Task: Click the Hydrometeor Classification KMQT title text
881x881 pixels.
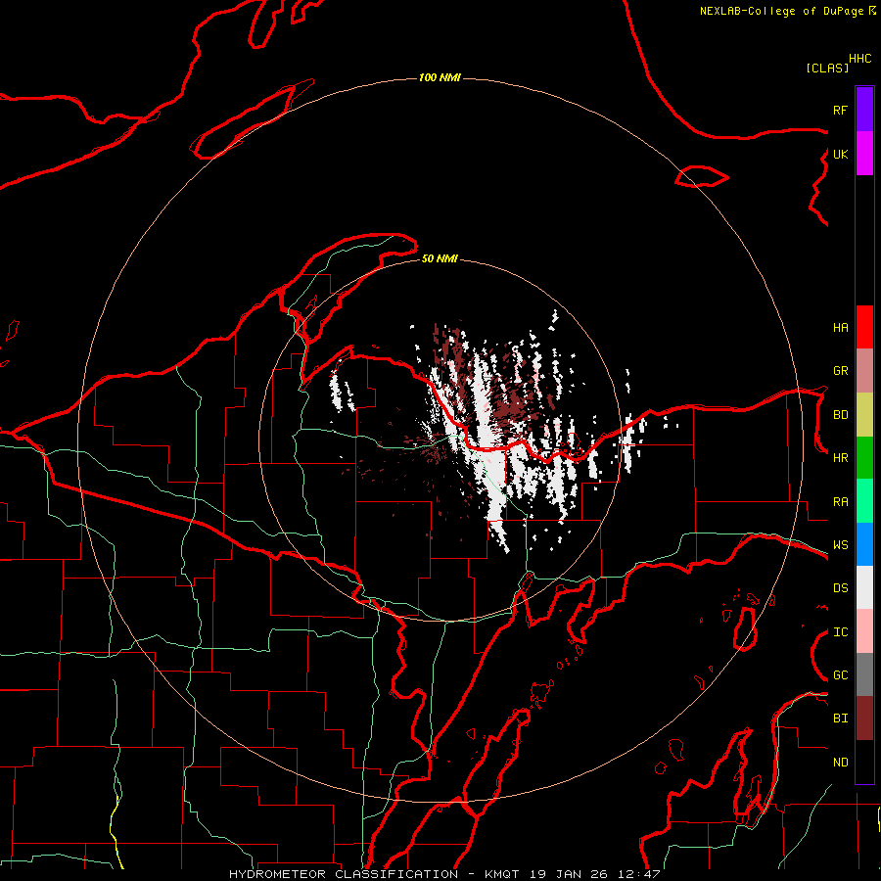Action: coord(444,874)
